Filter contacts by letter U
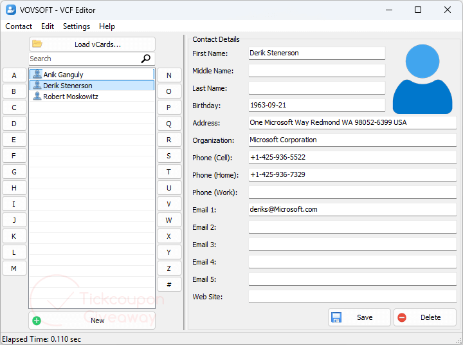The height and width of the screenshot is (345, 463). pyautogui.click(x=169, y=188)
